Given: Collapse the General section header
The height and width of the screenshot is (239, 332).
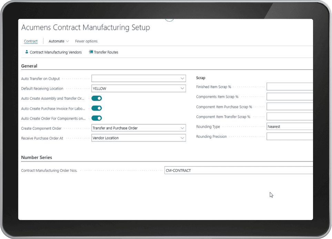Looking at the screenshot, I should [x=29, y=66].
